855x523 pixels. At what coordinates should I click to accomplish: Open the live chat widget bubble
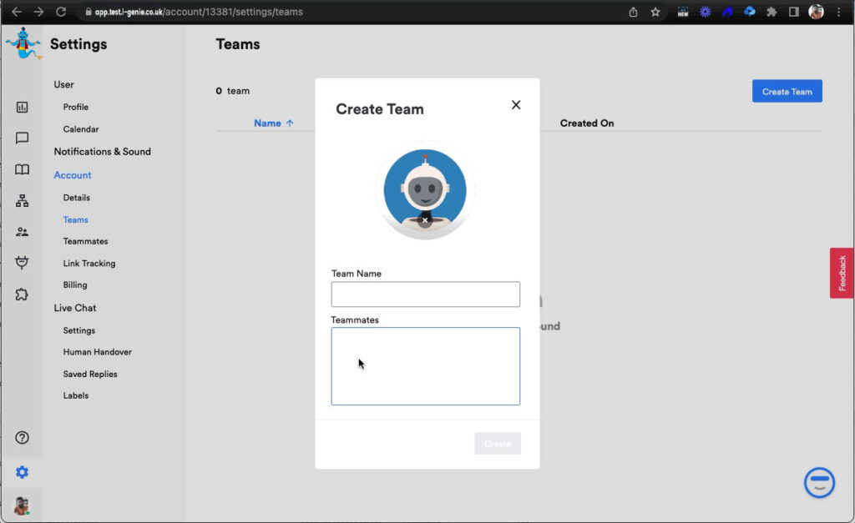[x=819, y=482]
